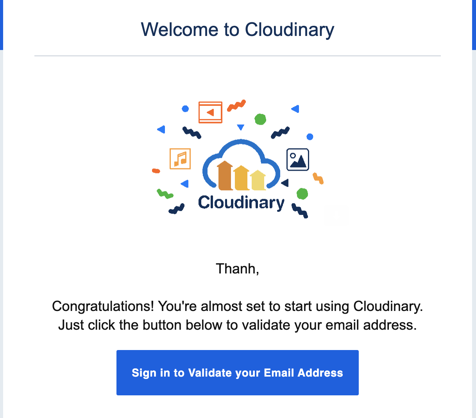Click the green dot beside the top orange squiggle

(x=260, y=119)
